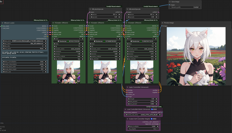Collapse the Efficient Loader node via its title icon

[2, 23]
